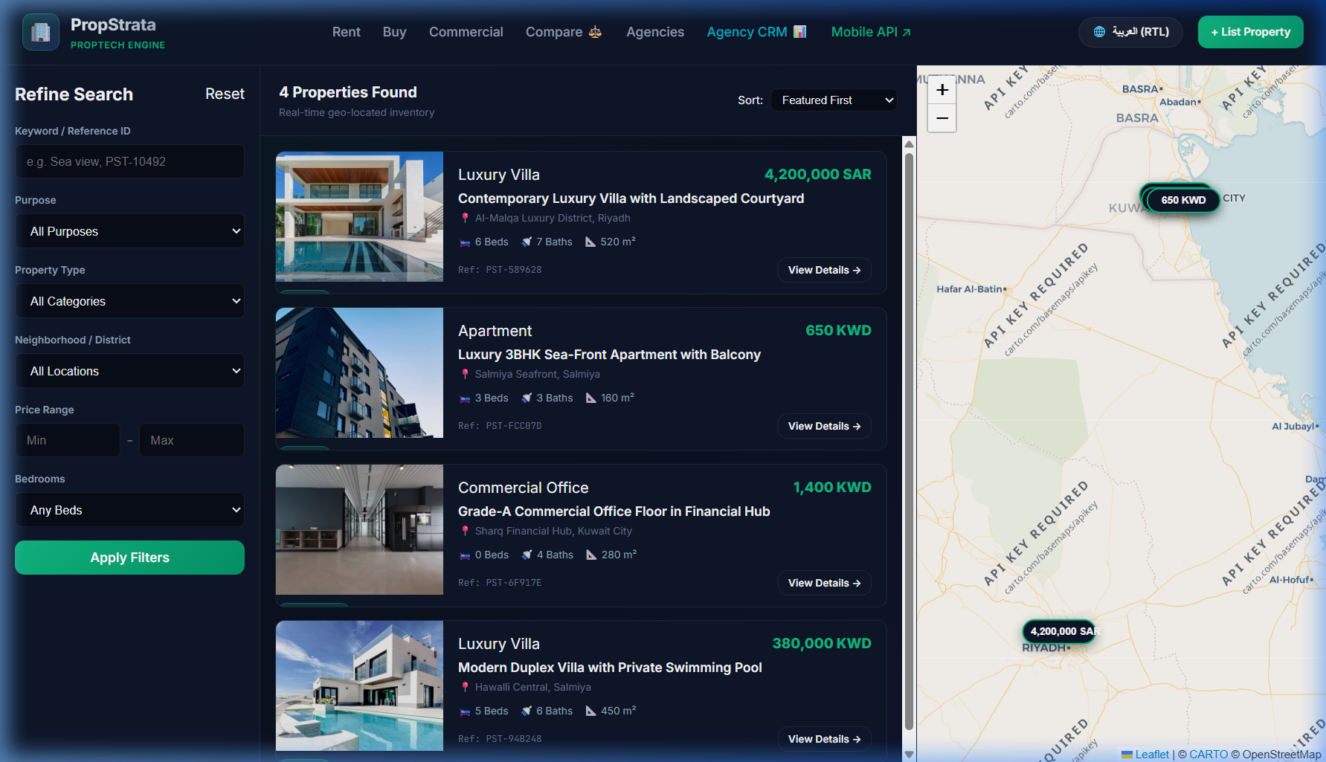Click the location pin for Sharq Financial Hub
The image size is (1326, 762).
pos(465,531)
